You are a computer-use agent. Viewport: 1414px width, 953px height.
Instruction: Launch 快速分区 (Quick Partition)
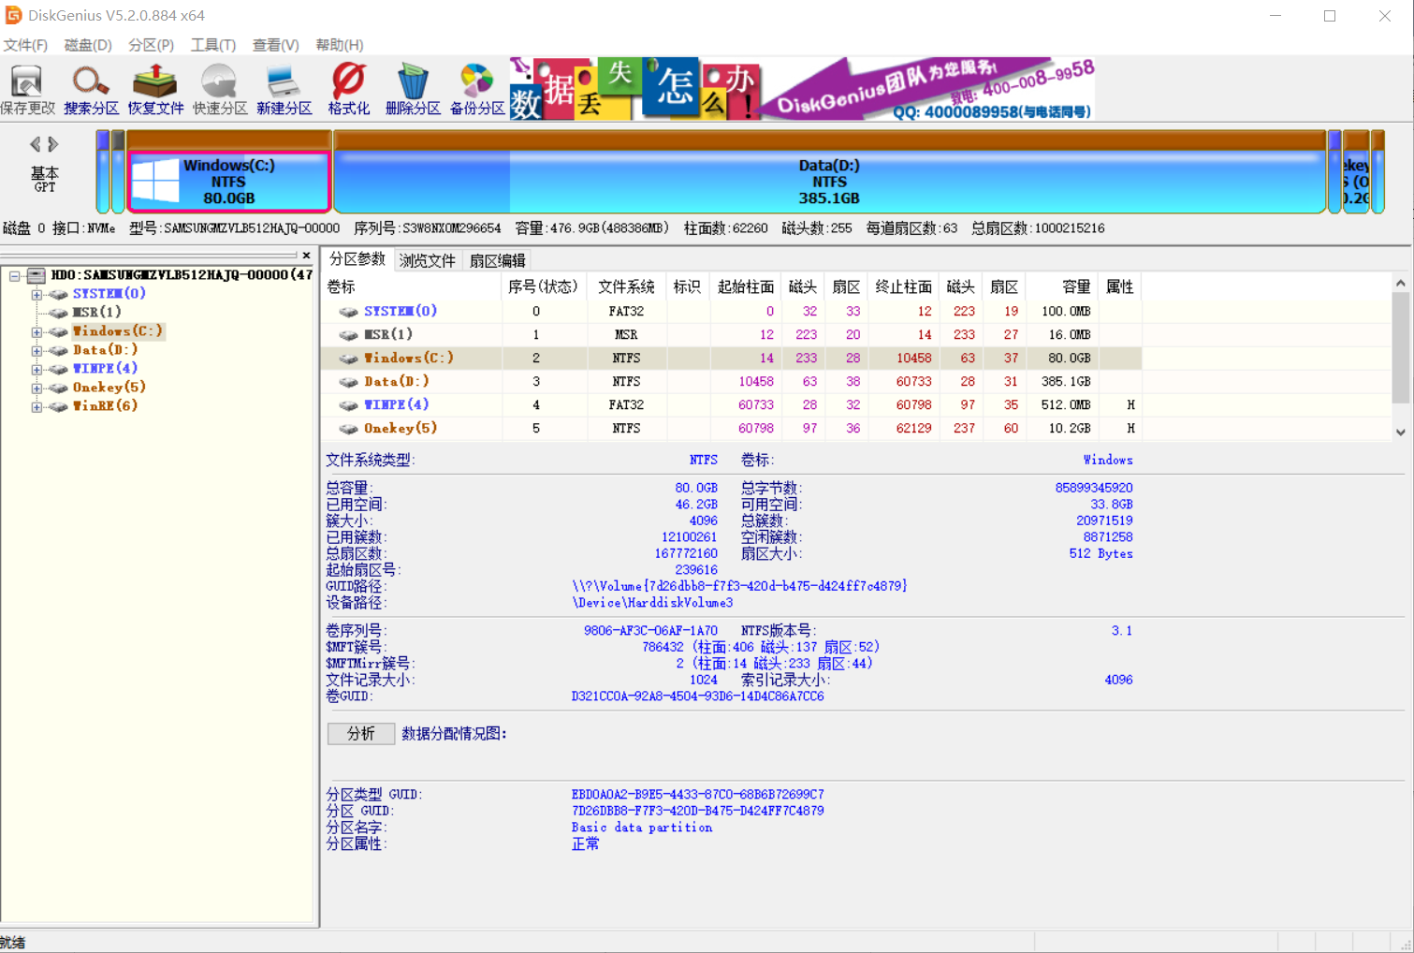point(218,87)
